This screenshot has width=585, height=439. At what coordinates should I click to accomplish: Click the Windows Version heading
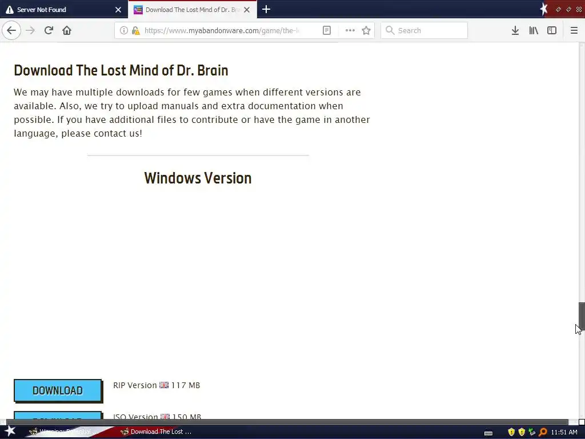198,178
